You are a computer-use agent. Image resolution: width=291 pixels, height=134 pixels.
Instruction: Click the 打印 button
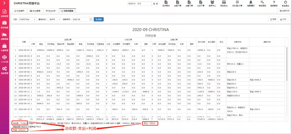click(x=283, y=19)
